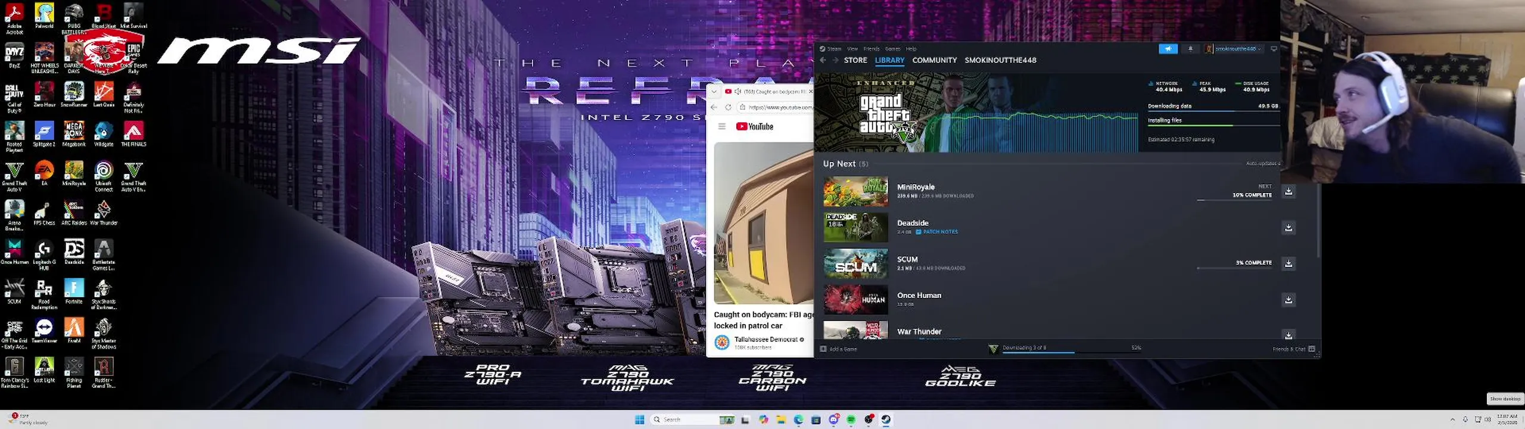Viewport: 1525px width, 429px height.
Task: Open the SMOKINOUTTHE448 profile tab
Action: click(x=1000, y=60)
